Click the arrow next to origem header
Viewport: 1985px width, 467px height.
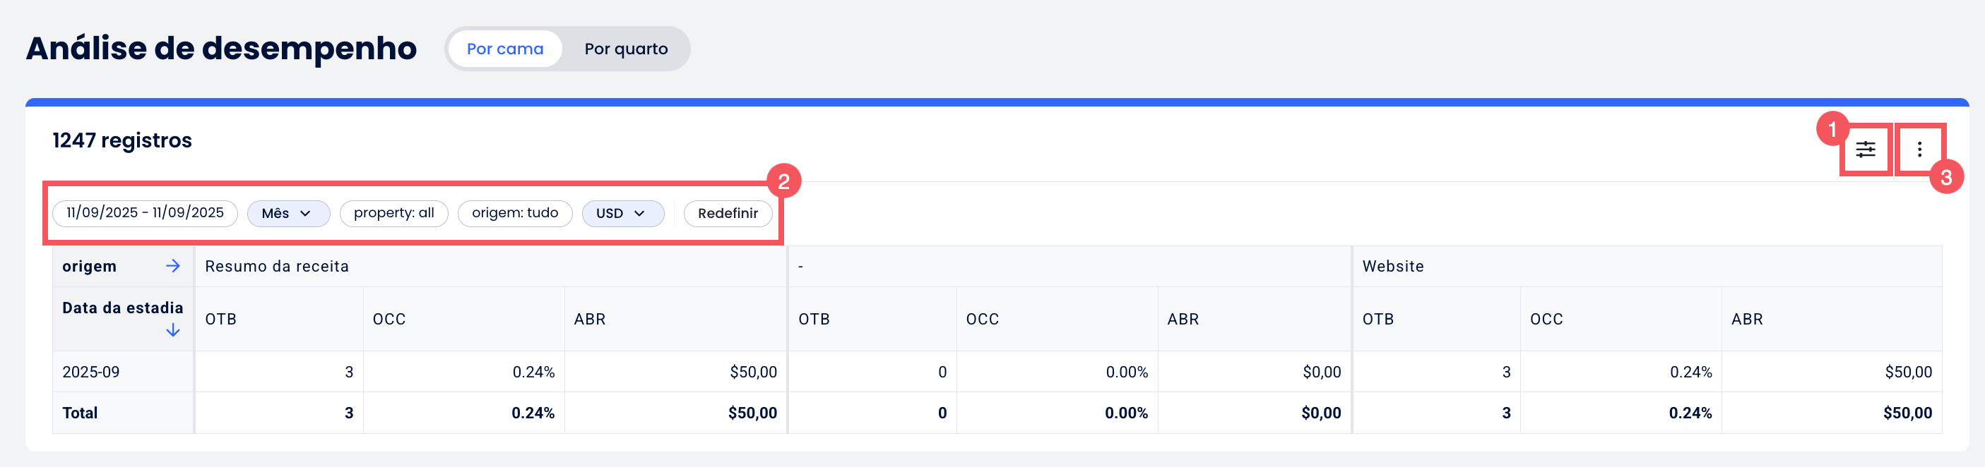(x=172, y=266)
